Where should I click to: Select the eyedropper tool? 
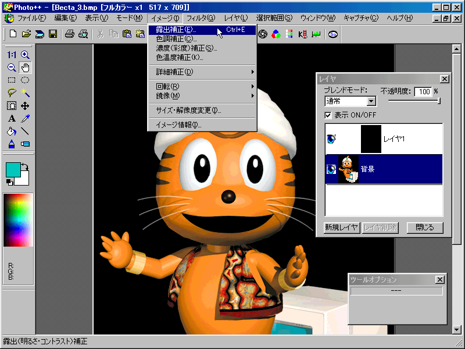coord(25,119)
